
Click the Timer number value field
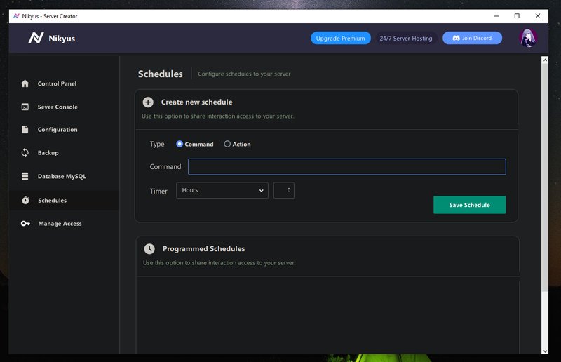pyautogui.click(x=284, y=190)
